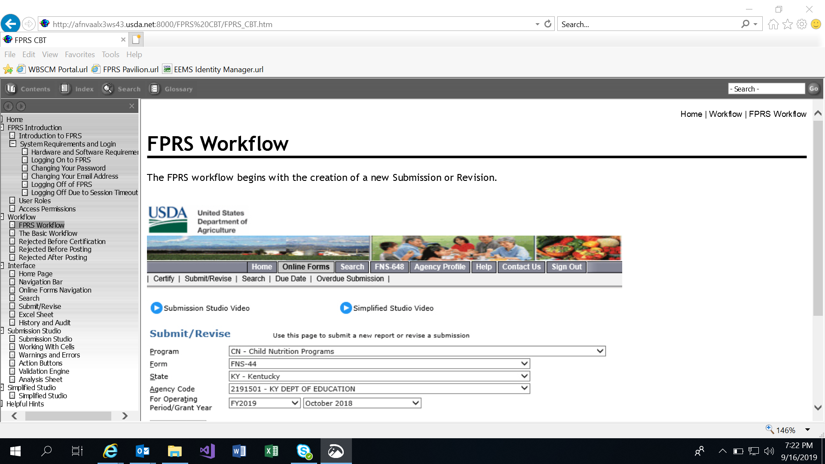Click the browser back arrow button
Viewport: 825px width, 464px height.
[11, 24]
